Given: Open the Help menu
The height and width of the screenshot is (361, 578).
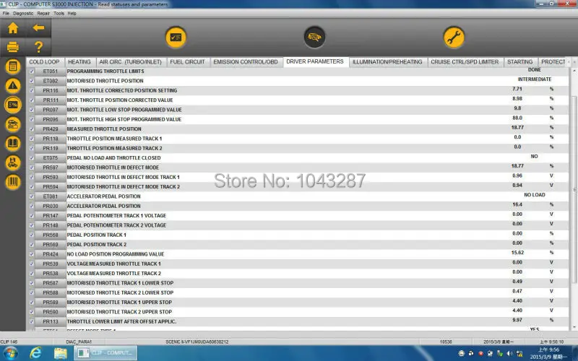Looking at the screenshot, I should click(x=72, y=13).
